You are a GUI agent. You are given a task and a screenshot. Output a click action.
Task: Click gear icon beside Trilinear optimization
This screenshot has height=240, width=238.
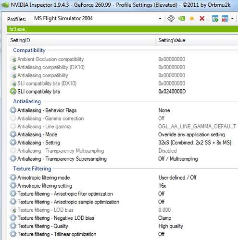[13, 234]
